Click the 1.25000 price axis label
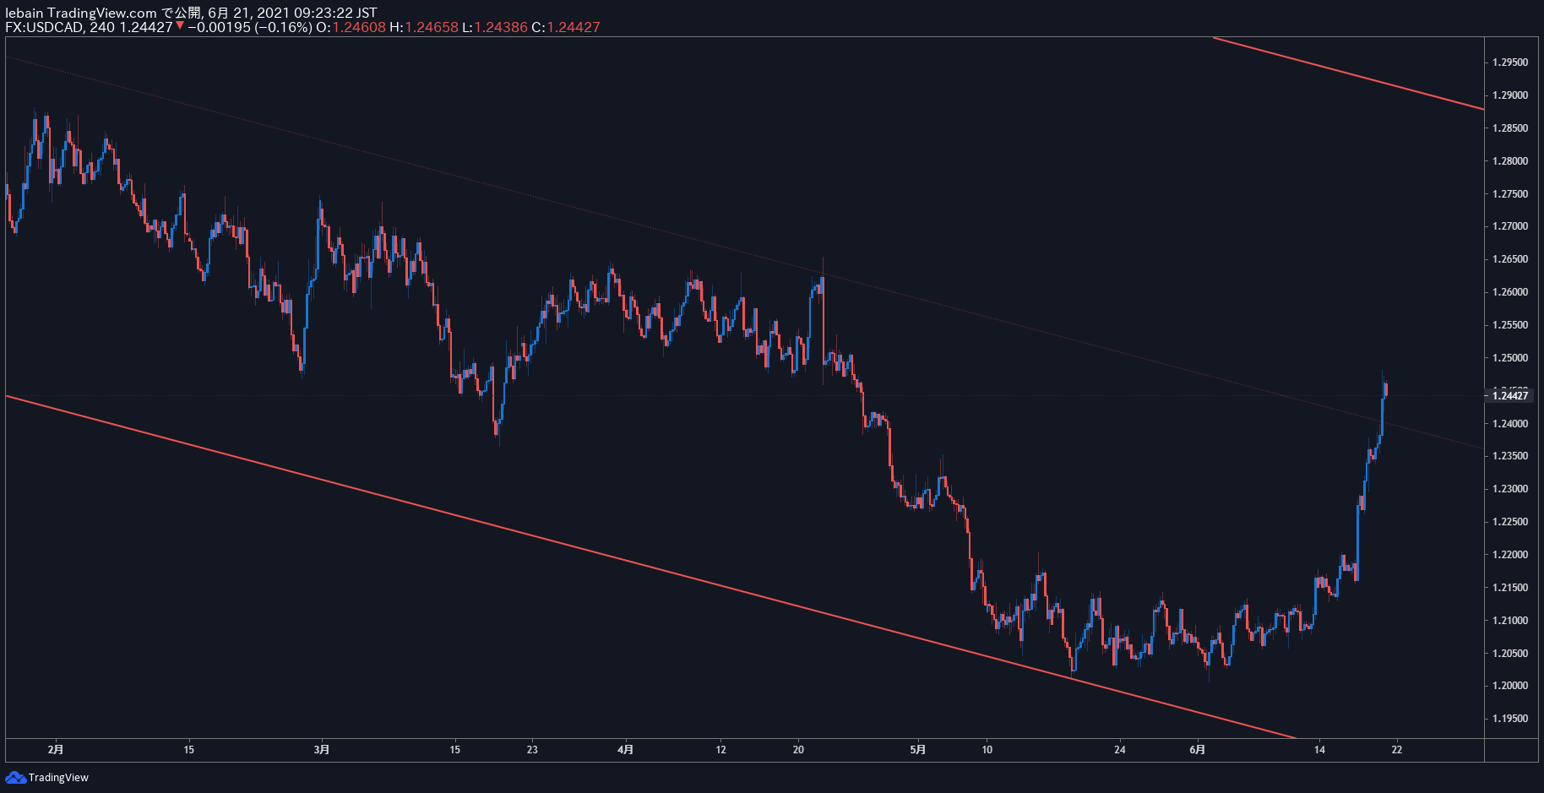The width and height of the screenshot is (1544, 793). [x=1510, y=358]
